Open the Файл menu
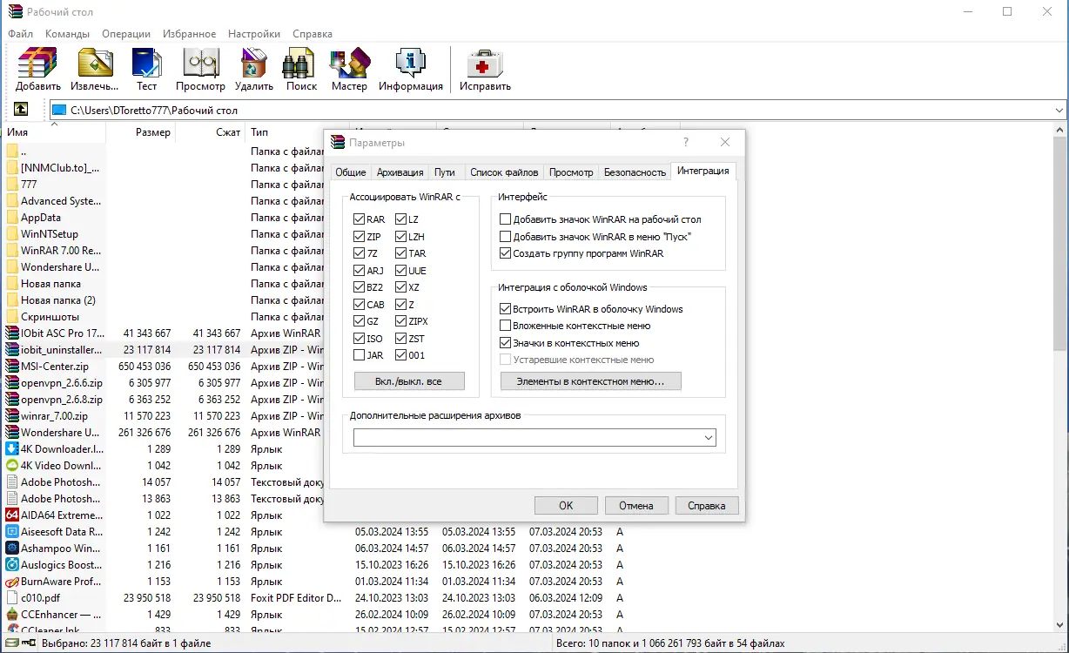The width and height of the screenshot is (1069, 653). 21,34
